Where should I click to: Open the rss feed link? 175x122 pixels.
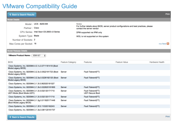click(x=162, y=44)
